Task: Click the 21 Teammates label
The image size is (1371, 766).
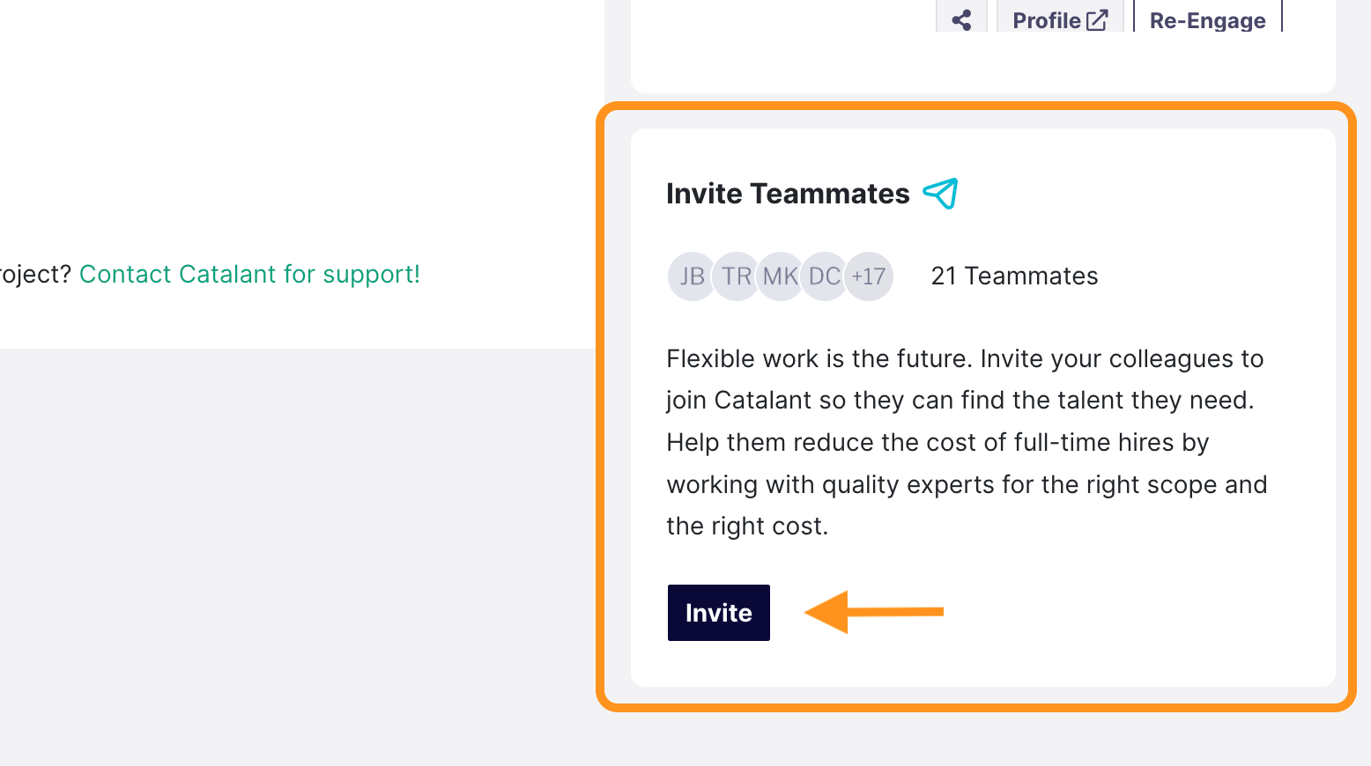Action: [x=1014, y=276]
